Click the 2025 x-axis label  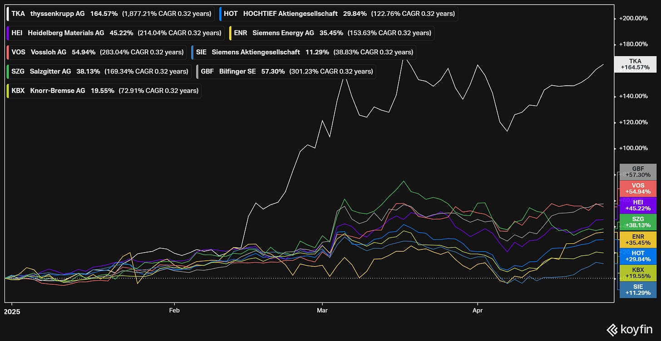[11, 312]
